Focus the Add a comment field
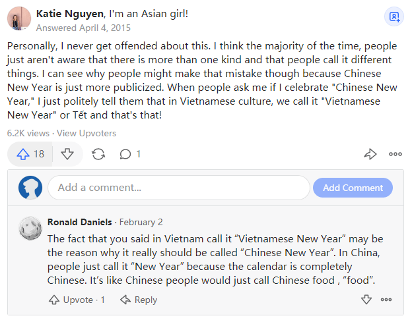The width and height of the screenshot is (412, 322). tap(178, 188)
